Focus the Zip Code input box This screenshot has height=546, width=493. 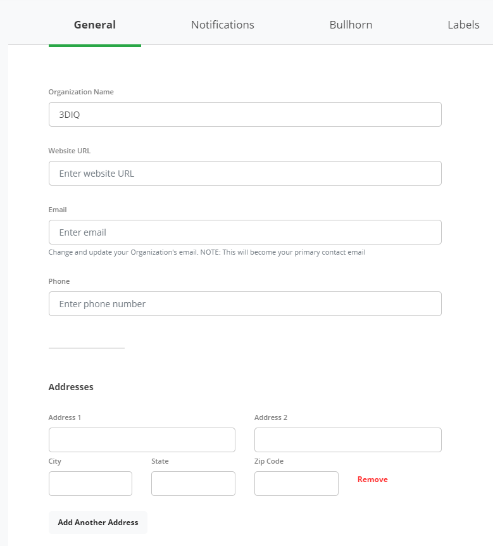click(296, 484)
